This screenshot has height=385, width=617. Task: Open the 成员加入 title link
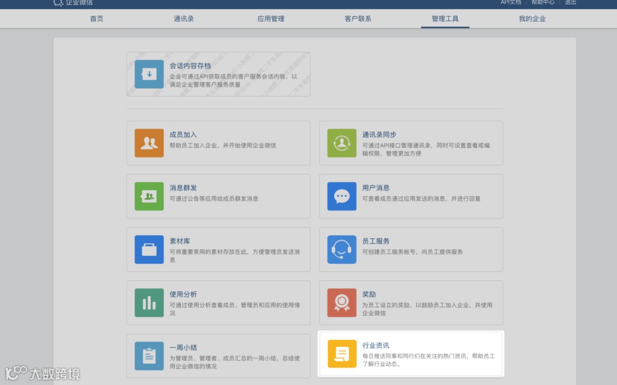(183, 135)
